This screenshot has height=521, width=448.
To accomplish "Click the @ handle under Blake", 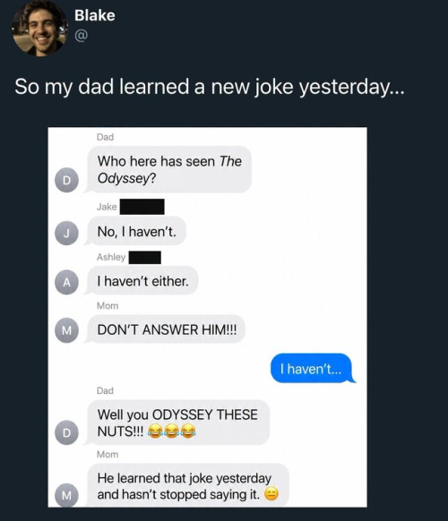I will click(82, 35).
